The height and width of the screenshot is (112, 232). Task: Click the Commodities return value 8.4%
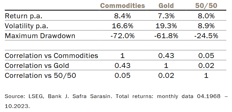pos(122,16)
